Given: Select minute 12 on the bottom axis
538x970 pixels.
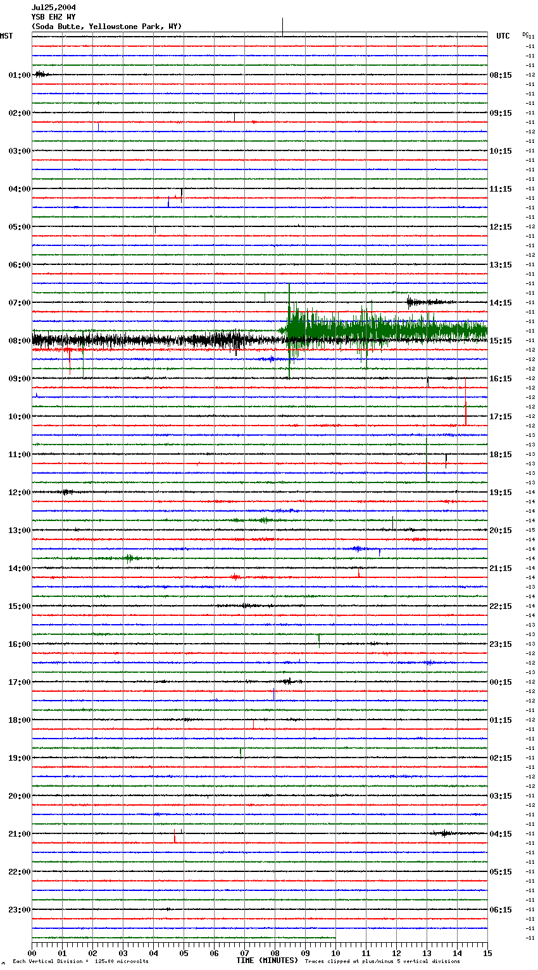Looking at the screenshot, I should pyautogui.click(x=396, y=953).
